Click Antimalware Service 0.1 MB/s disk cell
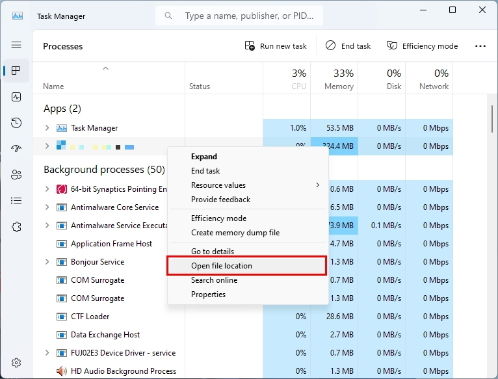The image size is (498, 379). point(382,226)
